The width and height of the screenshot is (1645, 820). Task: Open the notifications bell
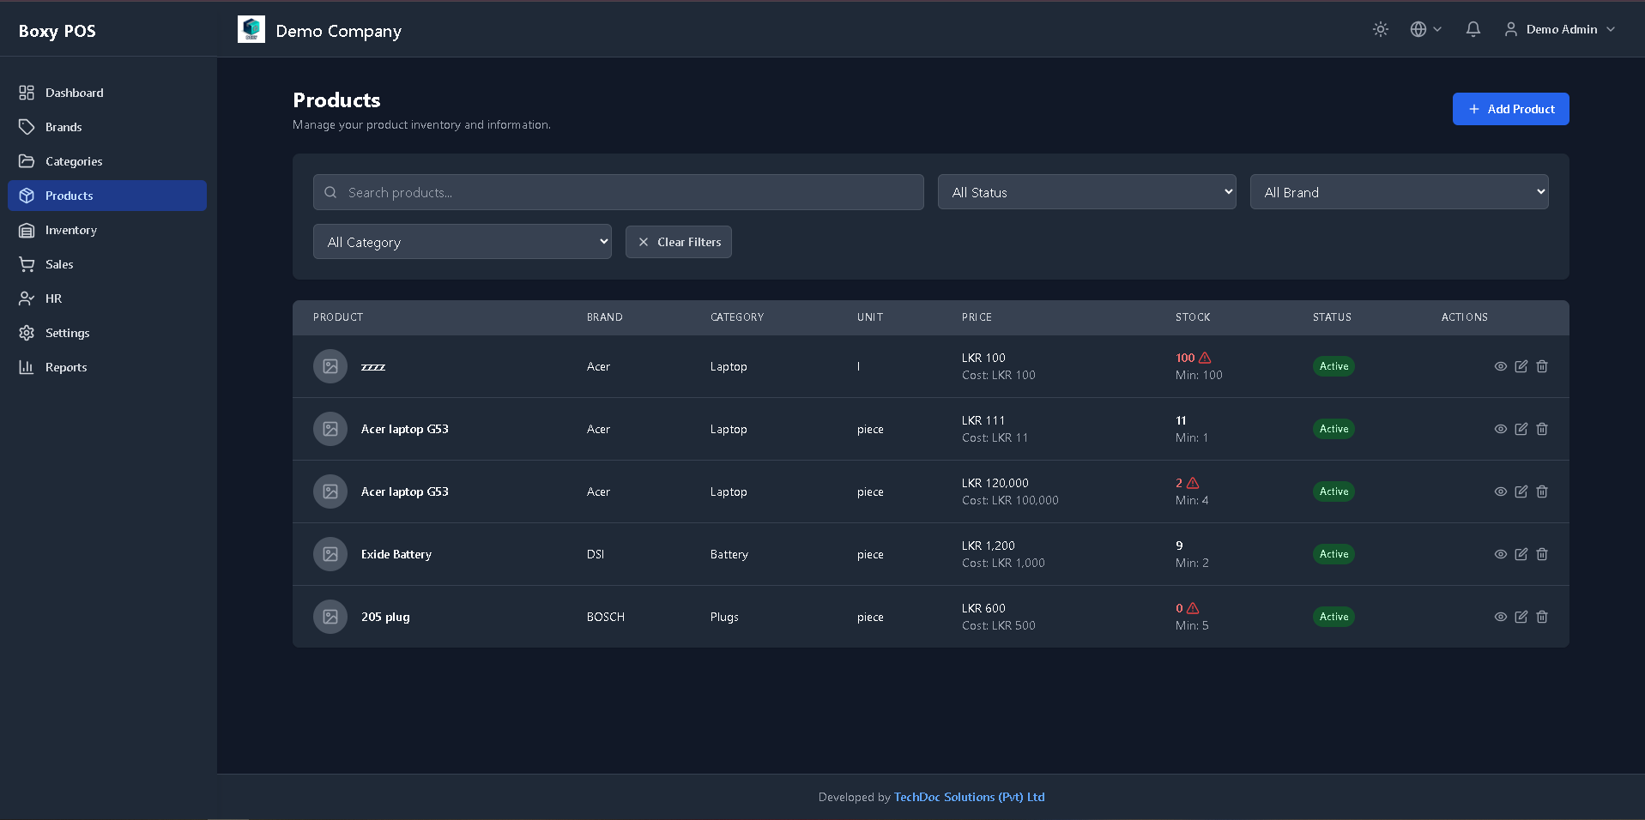(x=1473, y=29)
